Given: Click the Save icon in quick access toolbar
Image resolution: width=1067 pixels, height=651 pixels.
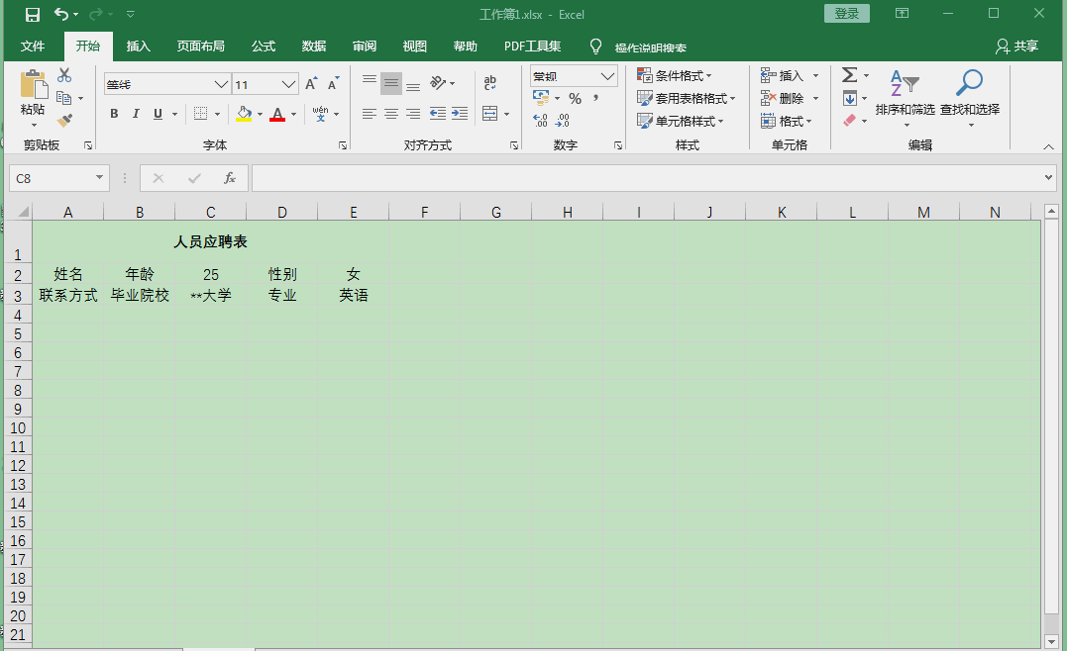Looking at the screenshot, I should (x=32, y=14).
